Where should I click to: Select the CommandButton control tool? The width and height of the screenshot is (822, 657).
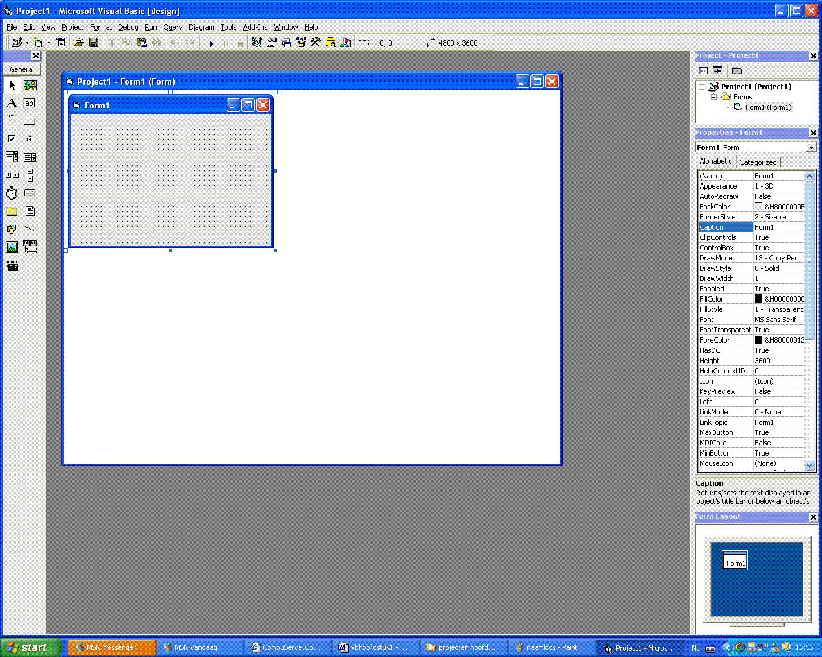[30, 121]
